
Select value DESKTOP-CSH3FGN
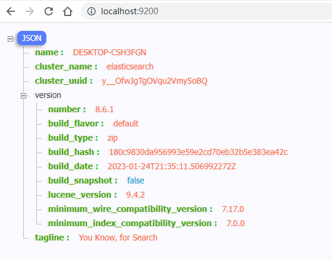tap(109, 52)
